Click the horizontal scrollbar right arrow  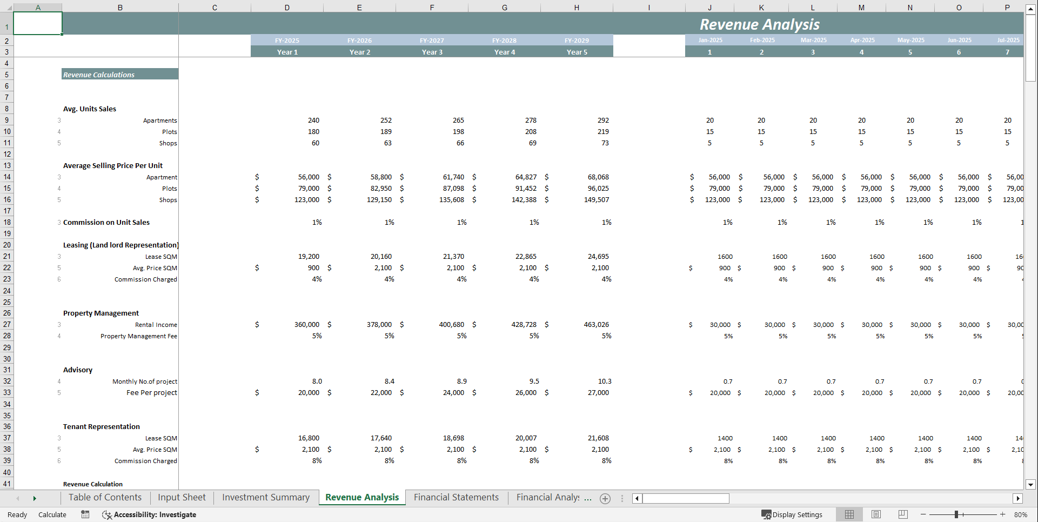pos(1018,498)
